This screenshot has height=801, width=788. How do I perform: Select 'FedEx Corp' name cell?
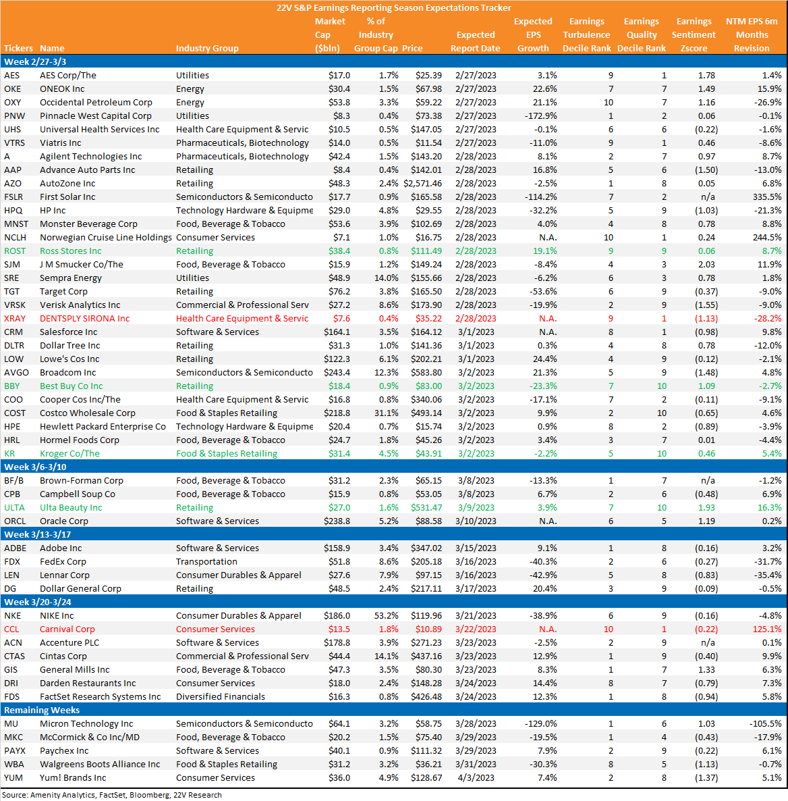point(63,561)
